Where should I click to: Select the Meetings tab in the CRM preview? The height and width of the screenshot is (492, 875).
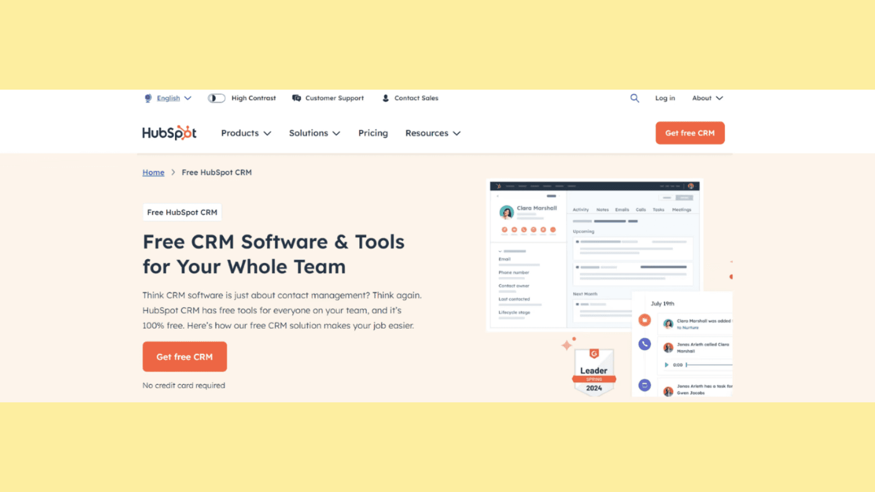[x=681, y=210]
